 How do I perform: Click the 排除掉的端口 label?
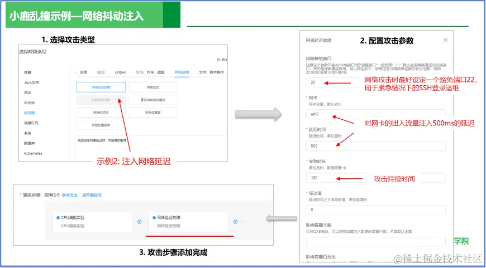pyautogui.click(x=319, y=58)
